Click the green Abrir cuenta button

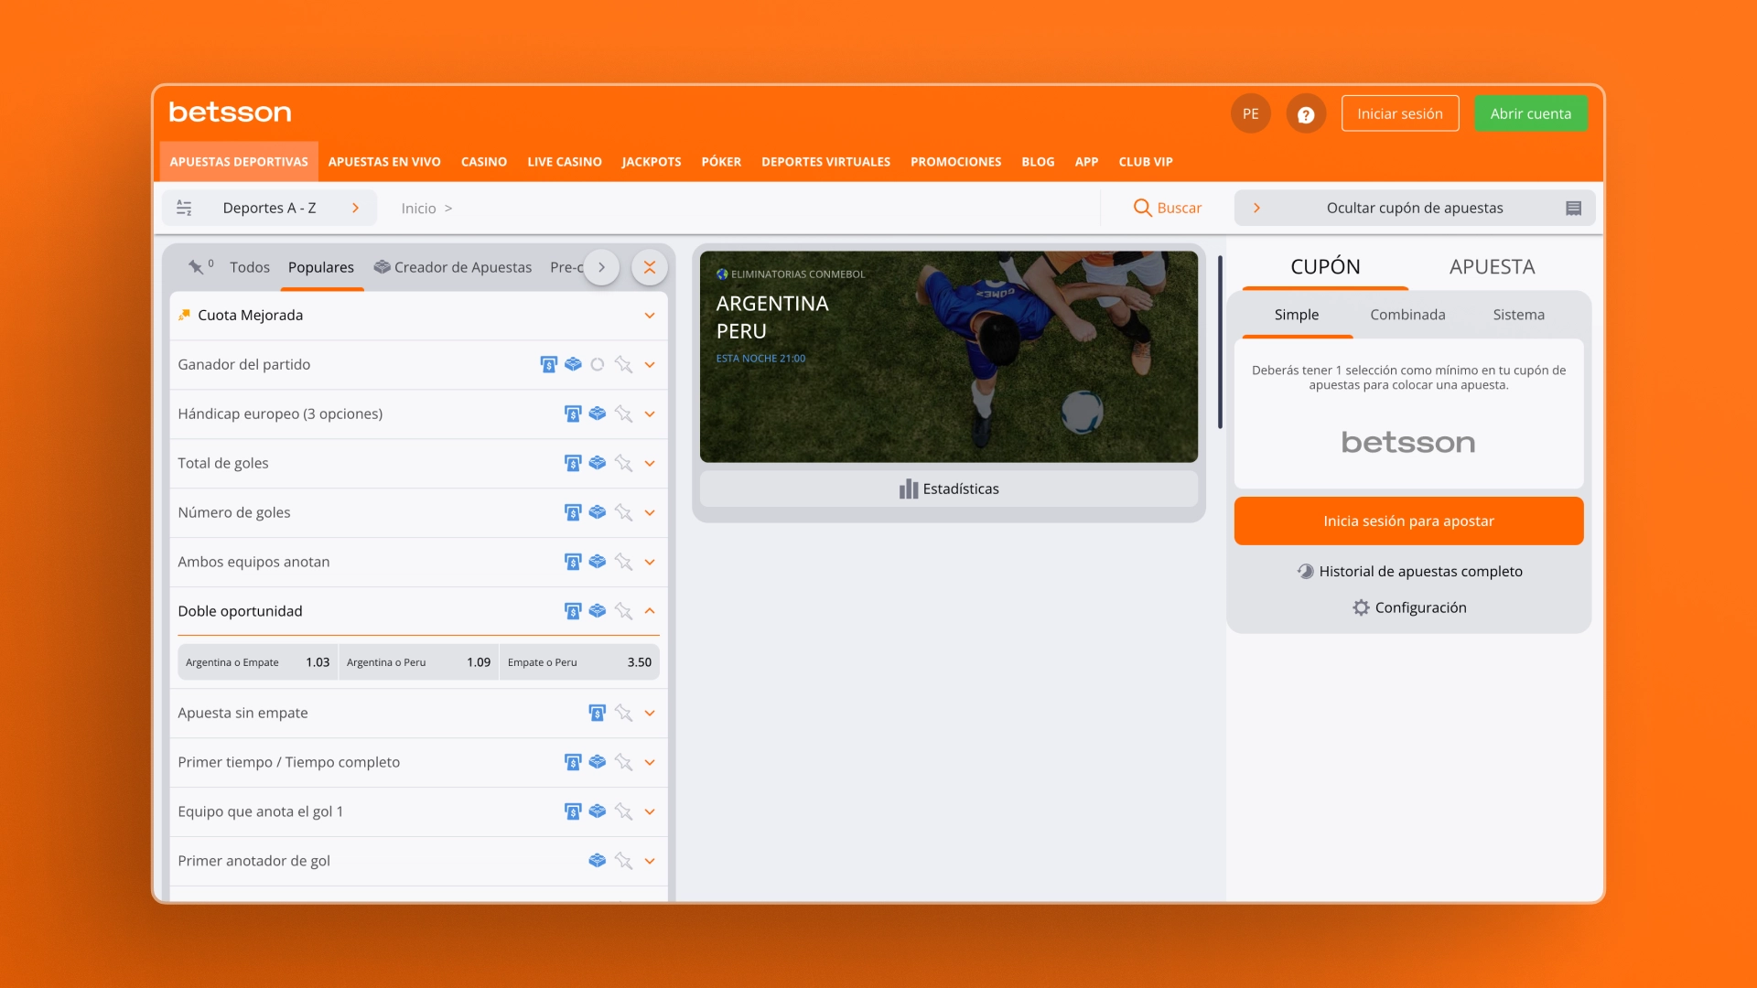pos(1530,113)
